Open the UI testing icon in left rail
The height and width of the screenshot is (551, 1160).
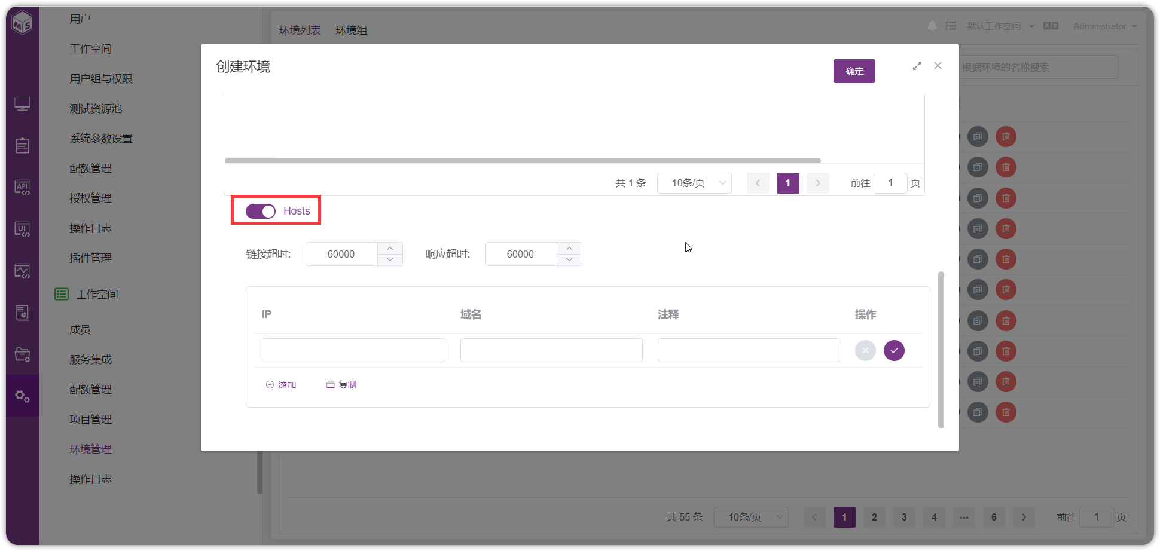point(22,229)
